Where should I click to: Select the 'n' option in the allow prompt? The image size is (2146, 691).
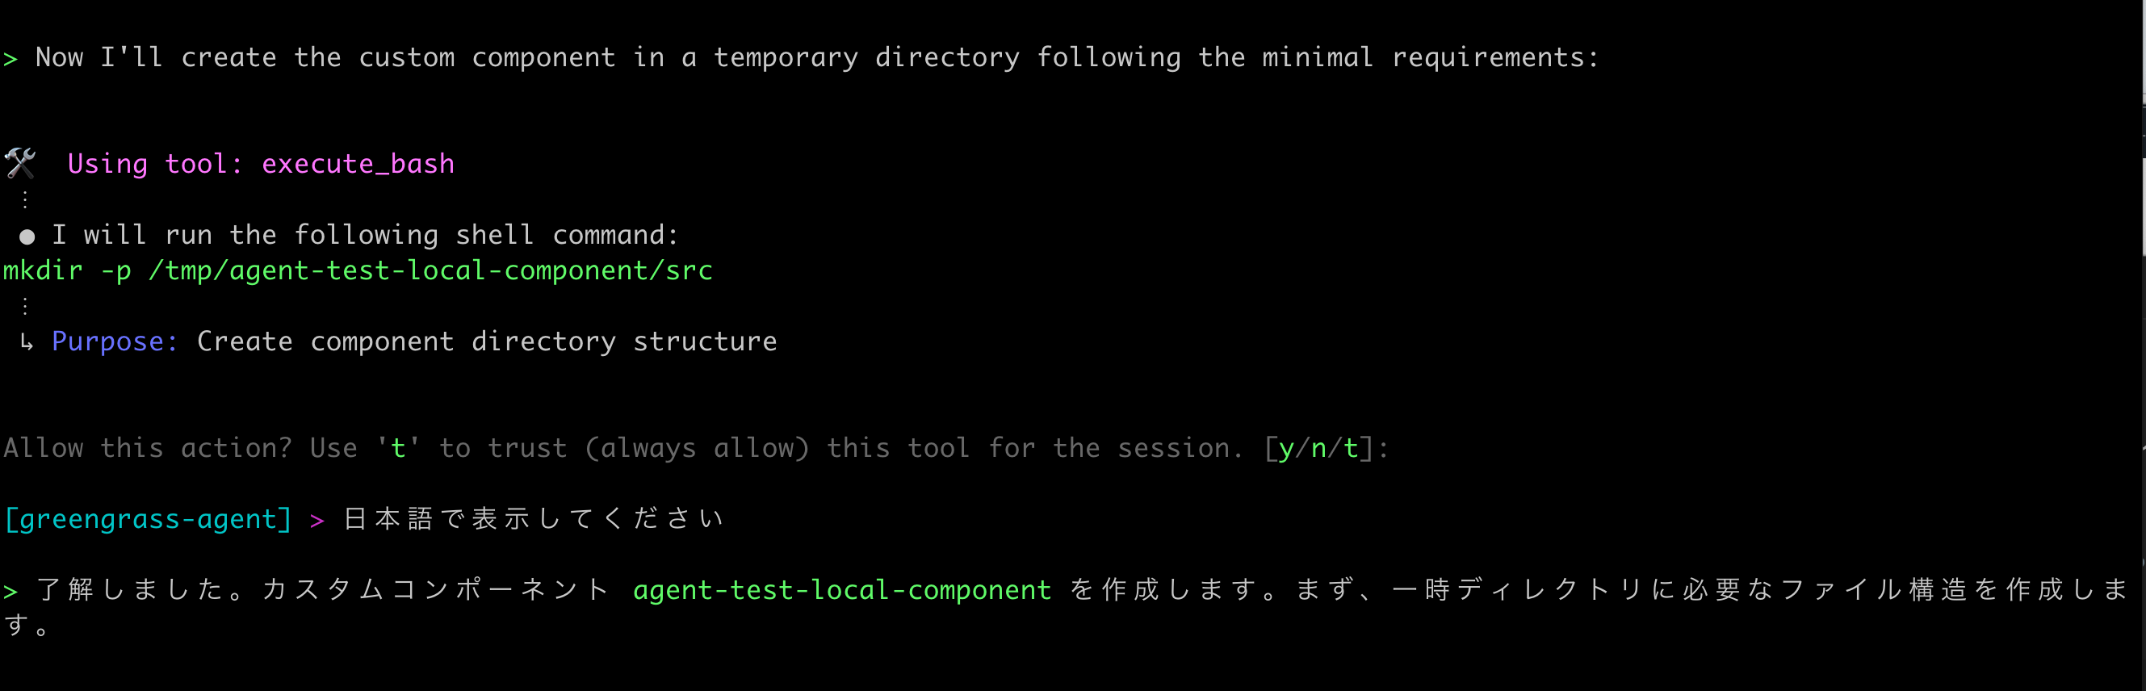pos(1318,449)
